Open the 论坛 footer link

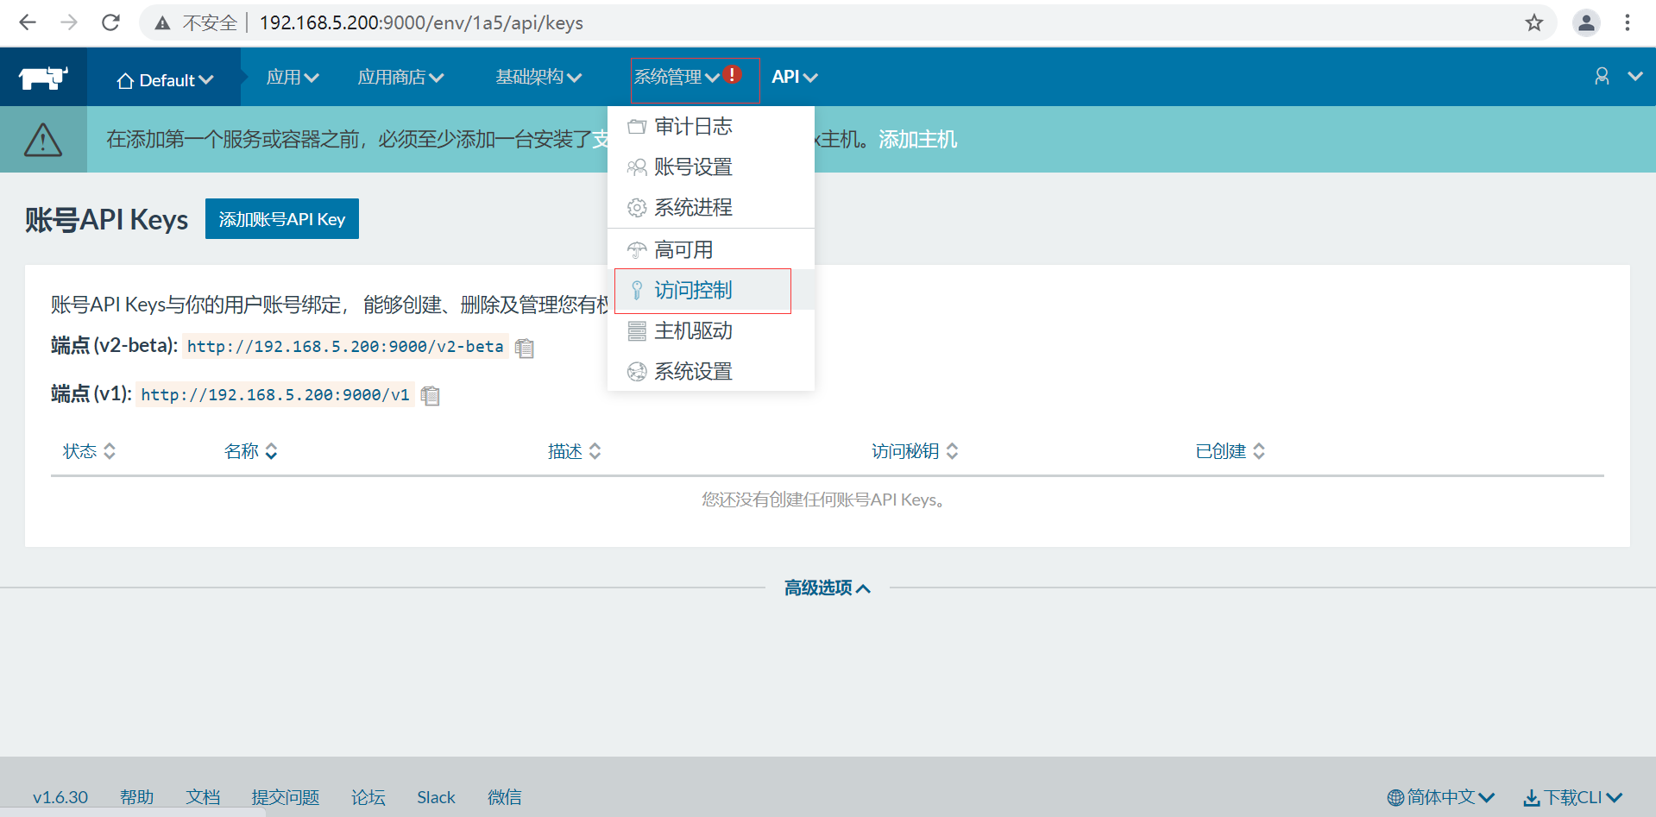pyautogui.click(x=368, y=797)
